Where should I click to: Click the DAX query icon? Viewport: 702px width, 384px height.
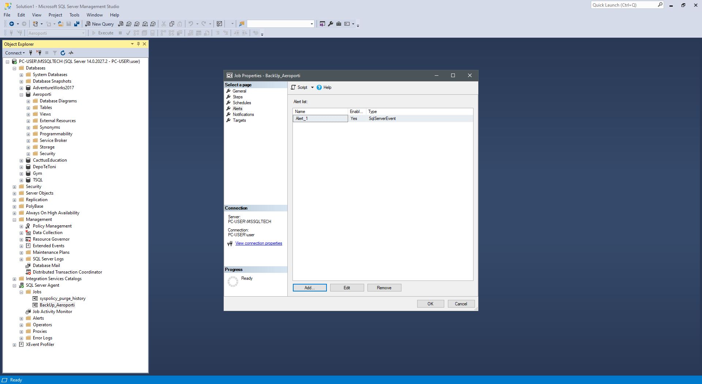153,24
